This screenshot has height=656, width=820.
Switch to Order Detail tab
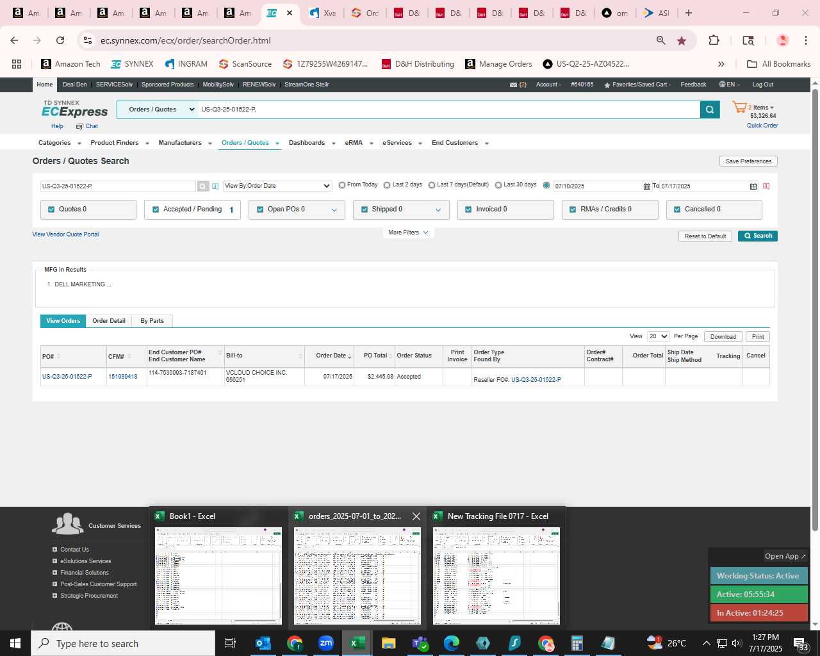click(x=109, y=321)
